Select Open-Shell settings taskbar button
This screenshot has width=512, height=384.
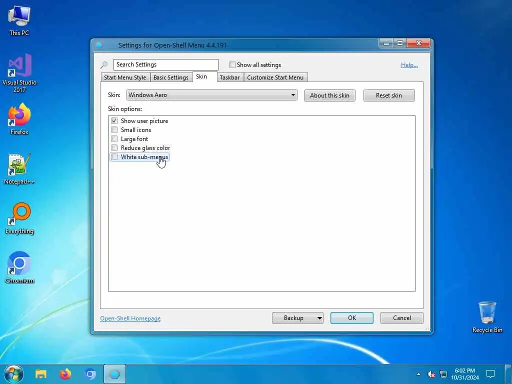coord(114,374)
